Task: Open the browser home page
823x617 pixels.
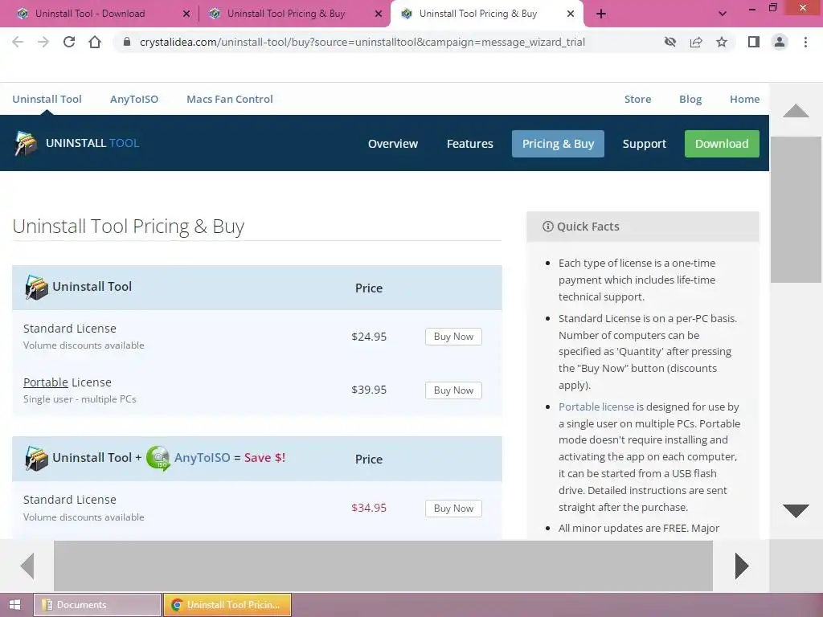Action: point(95,42)
